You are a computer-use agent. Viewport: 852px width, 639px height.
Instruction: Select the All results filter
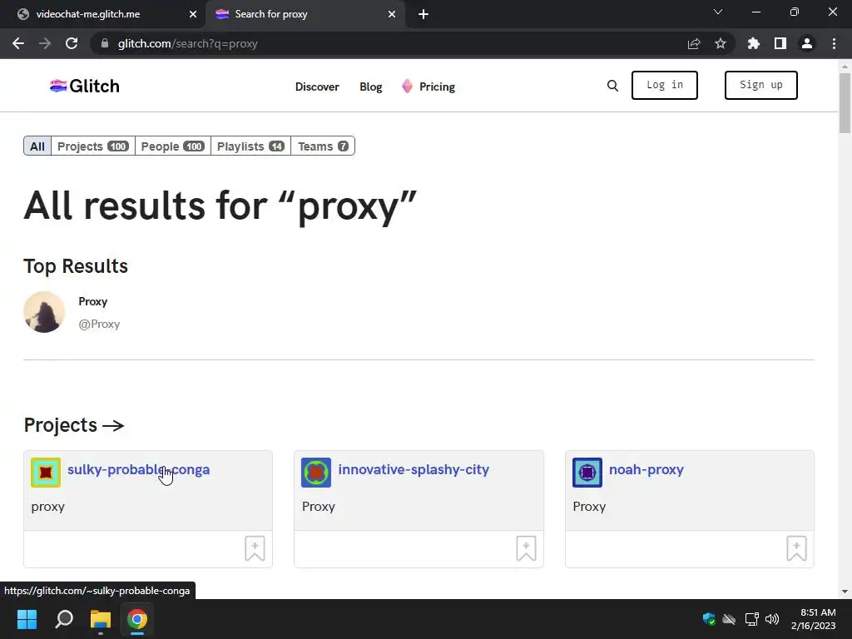tap(37, 146)
